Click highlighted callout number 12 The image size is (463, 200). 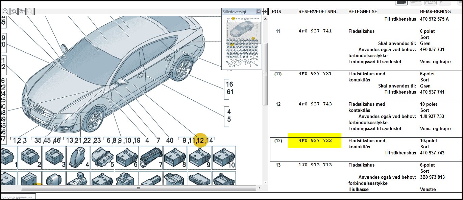(x=201, y=140)
